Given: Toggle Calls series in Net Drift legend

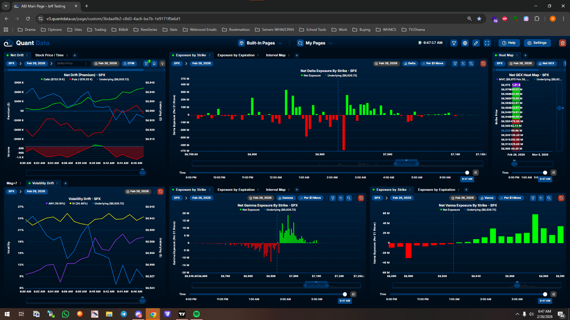Looking at the screenshot, I should coord(53,79).
